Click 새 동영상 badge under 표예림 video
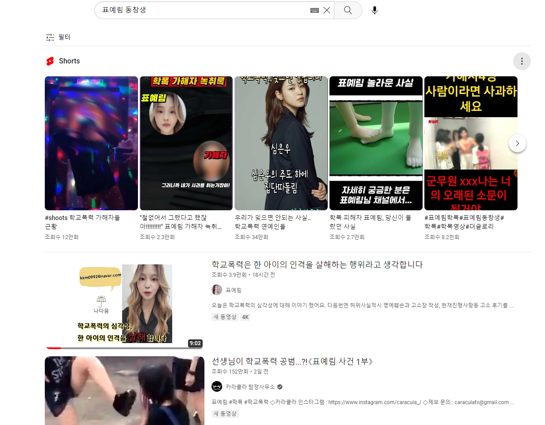Image resolution: width=545 pixels, height=425 pixels. click(225, 317)
